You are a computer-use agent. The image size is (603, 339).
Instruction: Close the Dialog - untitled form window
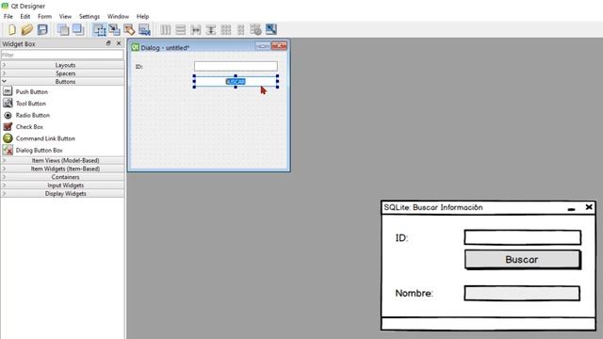[x=279, y=46]
